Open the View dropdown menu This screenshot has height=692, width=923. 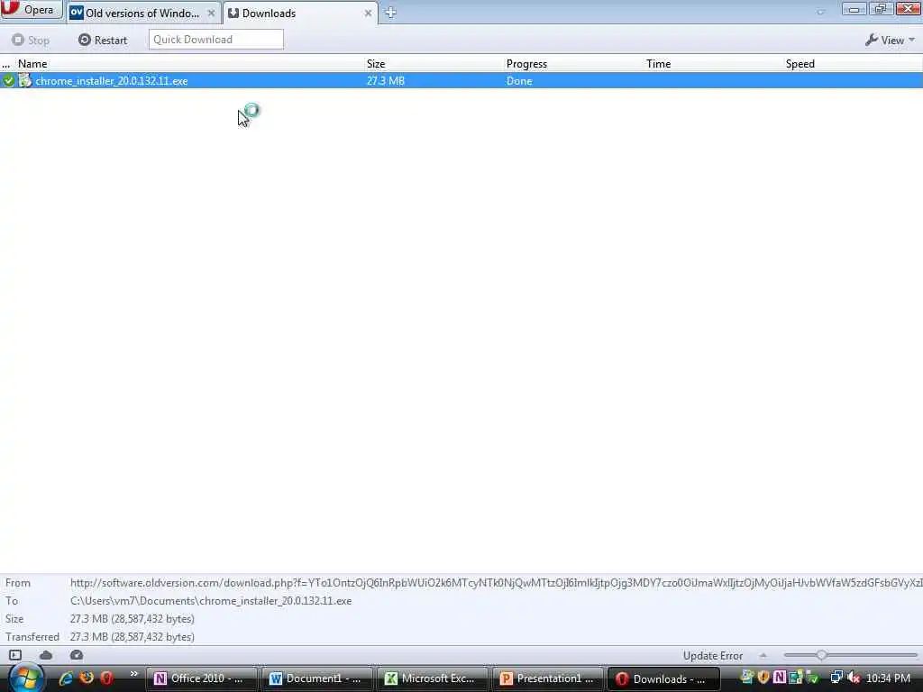[890, 40]
